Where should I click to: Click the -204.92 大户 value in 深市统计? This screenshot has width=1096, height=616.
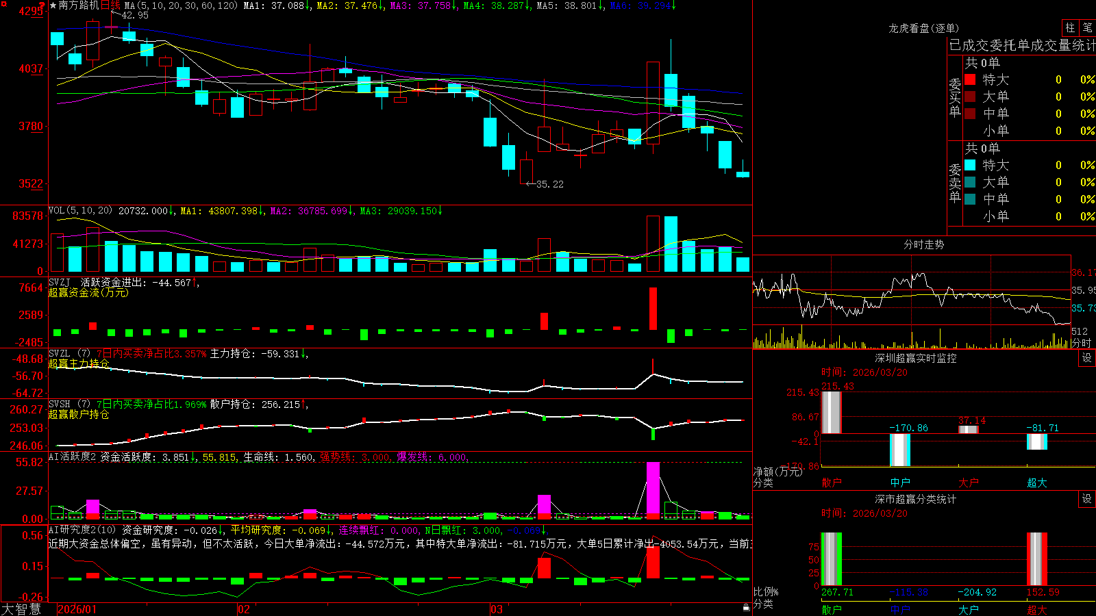pyautogui.click(x=977, y=592)
